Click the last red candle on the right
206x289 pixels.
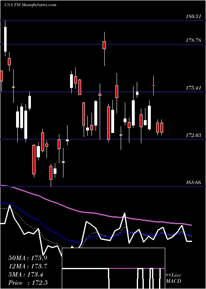[162, 127]
